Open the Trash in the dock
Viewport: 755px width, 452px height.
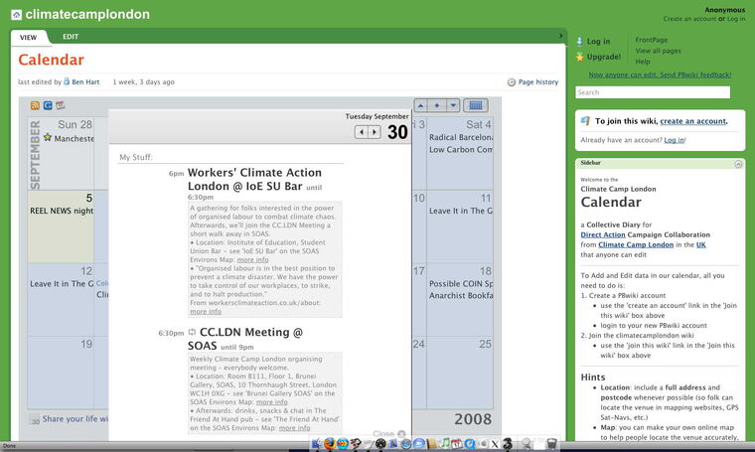pos(551,444)
